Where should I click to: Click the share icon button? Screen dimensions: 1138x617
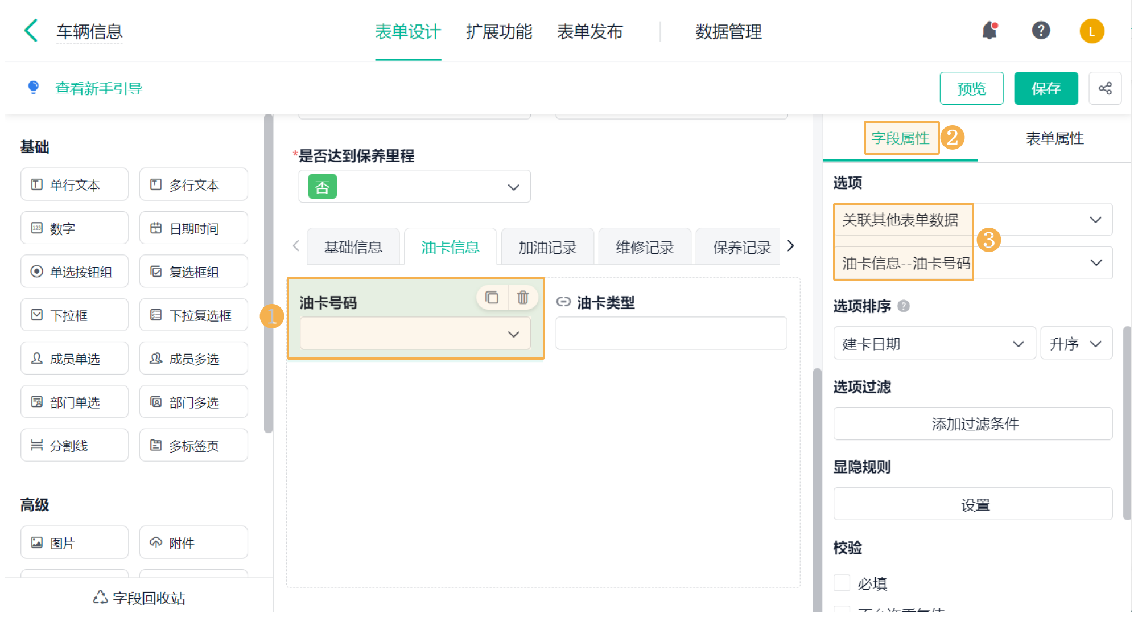coord(1105,88)
